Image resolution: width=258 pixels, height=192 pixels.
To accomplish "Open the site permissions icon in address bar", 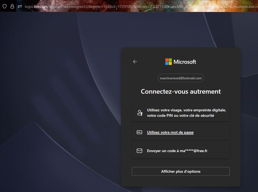I will coord(20,7).
